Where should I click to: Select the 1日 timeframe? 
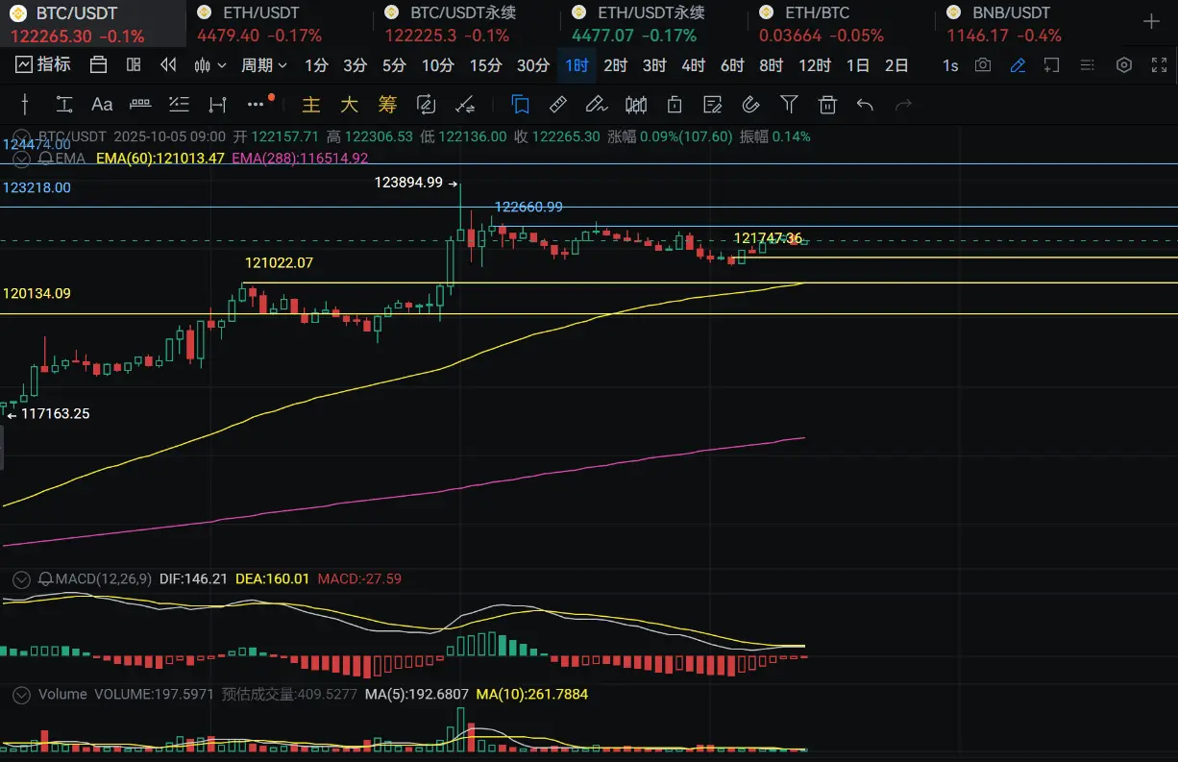(x=858, y=65)
